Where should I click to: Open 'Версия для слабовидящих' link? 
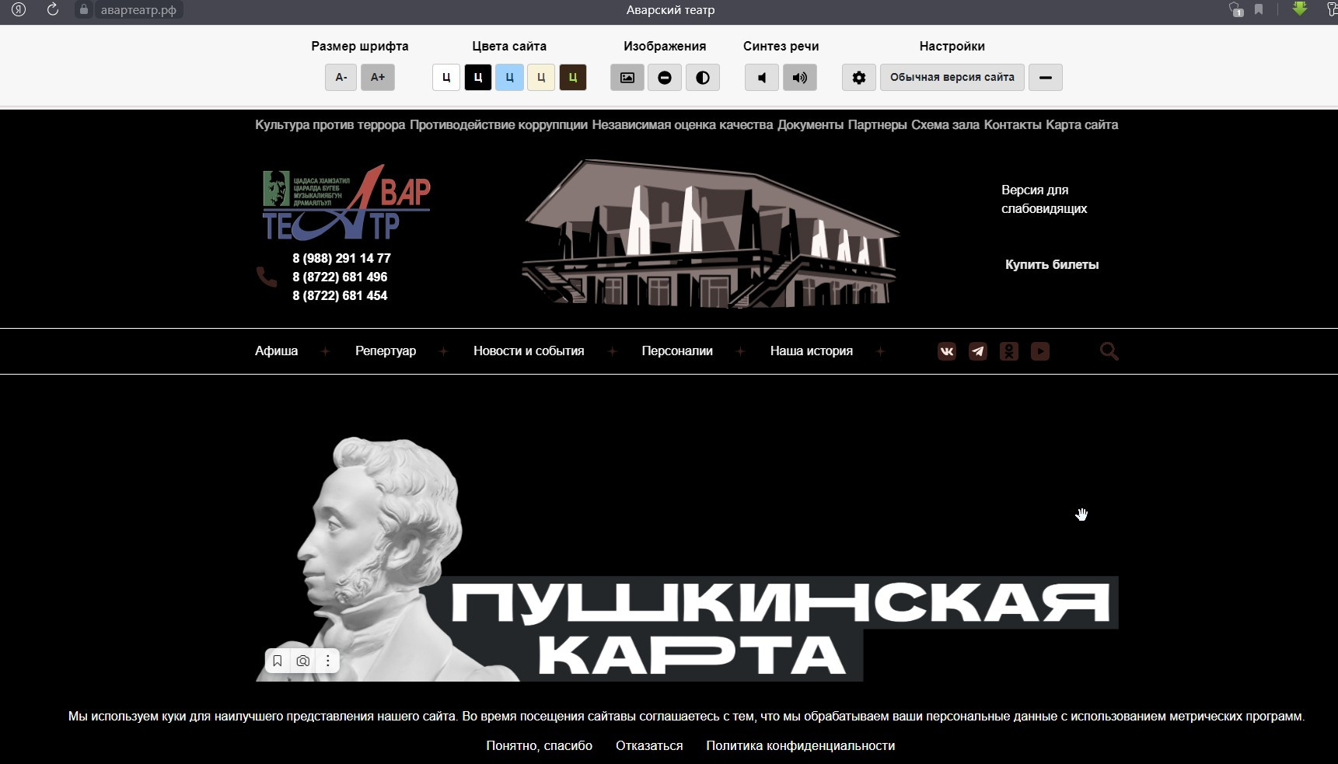click(1044, 199)
